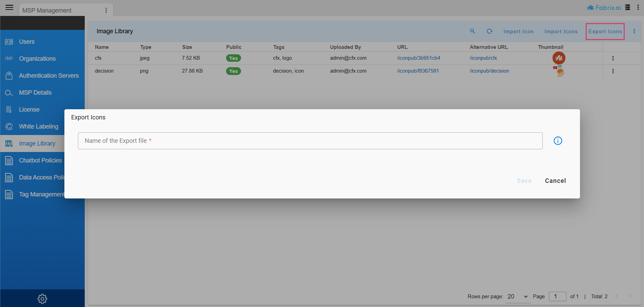The image size is (644, 307).
Task: Click the cfx thumbnail image
Action: (x=559, y=58)
